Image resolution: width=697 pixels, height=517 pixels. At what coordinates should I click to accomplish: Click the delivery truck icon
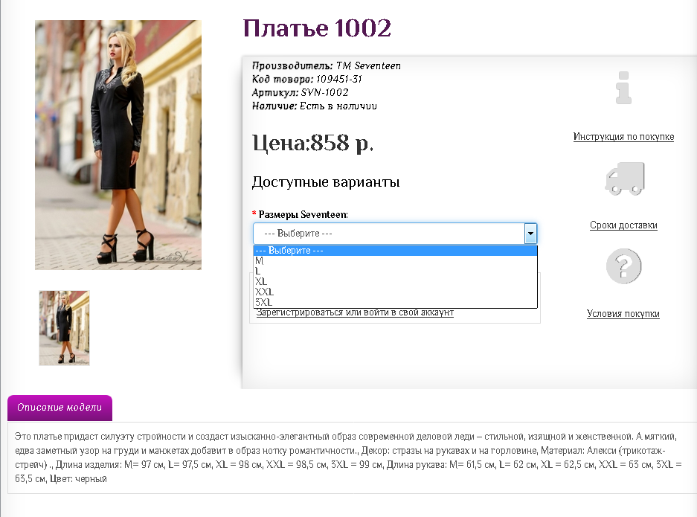[624, 179]
